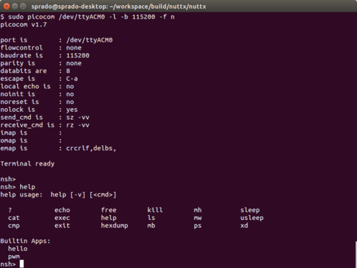Click the '?' command in help list
The width and height of the screenshot is (357, 268).
(x=10, y=210)
